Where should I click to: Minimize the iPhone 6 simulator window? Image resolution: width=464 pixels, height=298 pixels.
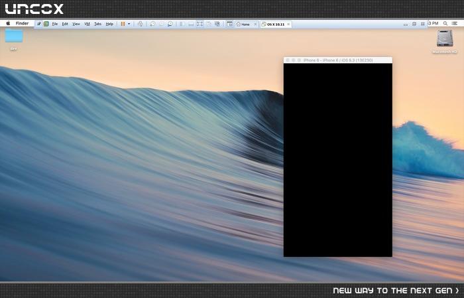tap(293, 60)
